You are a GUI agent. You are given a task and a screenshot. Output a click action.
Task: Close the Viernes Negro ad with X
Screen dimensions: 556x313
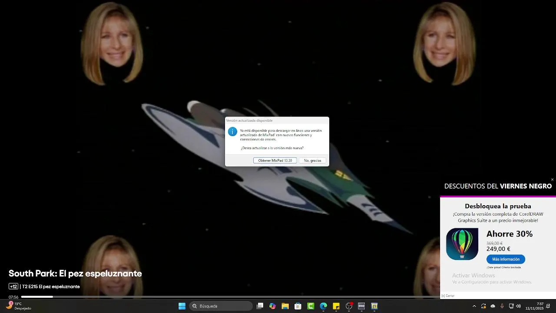coord(552,180)
